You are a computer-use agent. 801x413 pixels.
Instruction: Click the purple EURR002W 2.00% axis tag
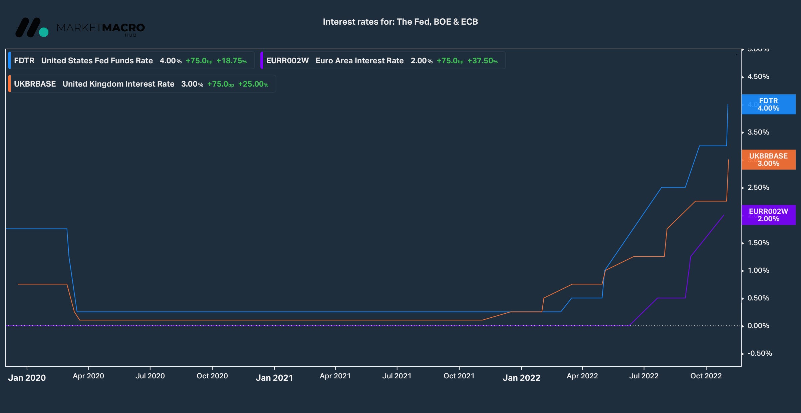click(768, 215)
